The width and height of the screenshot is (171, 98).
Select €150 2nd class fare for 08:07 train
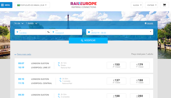116,65
